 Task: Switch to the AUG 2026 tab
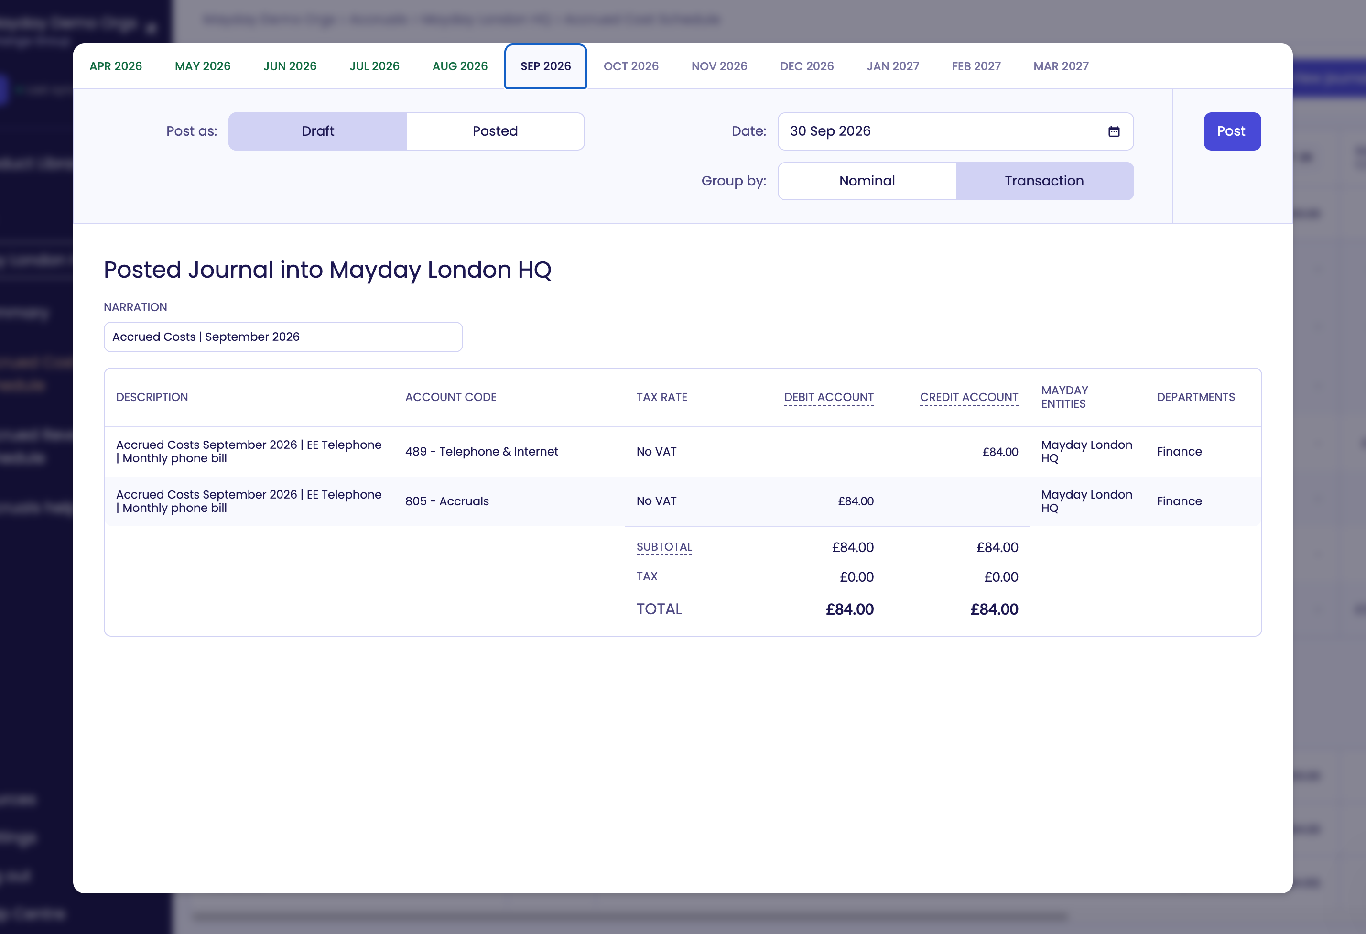460,66
